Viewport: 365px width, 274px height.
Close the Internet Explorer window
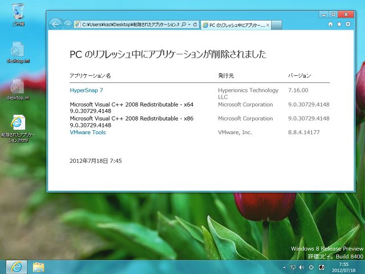click(x=346, y=15)
